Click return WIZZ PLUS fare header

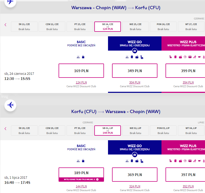tap(183, 148)
